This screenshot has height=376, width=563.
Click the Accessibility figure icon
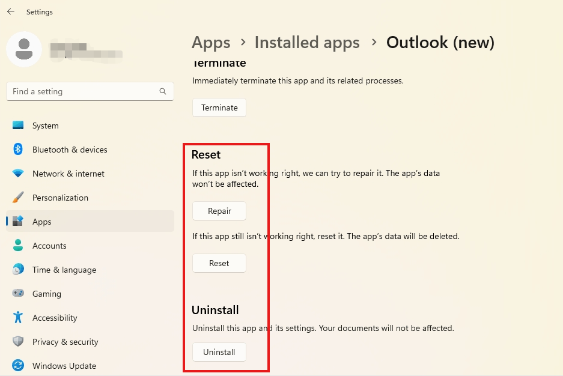(18, 318)
